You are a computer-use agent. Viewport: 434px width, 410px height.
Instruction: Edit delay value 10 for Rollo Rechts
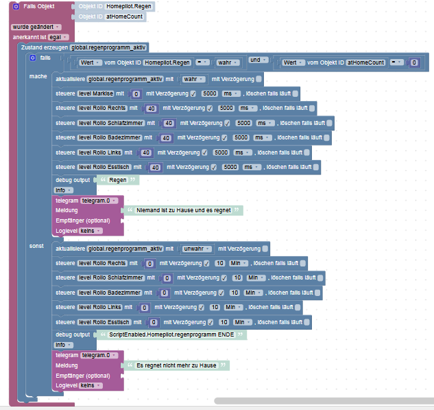[220, 263]
